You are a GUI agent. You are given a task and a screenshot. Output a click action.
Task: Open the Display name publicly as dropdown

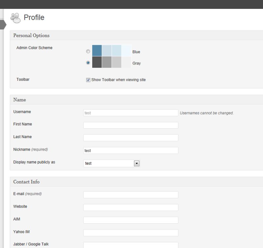(112, 163)
